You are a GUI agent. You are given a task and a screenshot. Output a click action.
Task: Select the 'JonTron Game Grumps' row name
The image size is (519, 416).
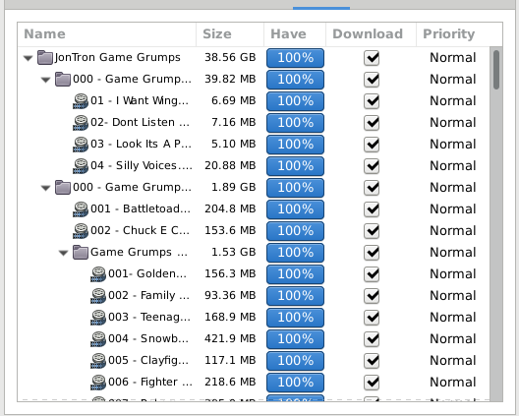coord(118,57)
